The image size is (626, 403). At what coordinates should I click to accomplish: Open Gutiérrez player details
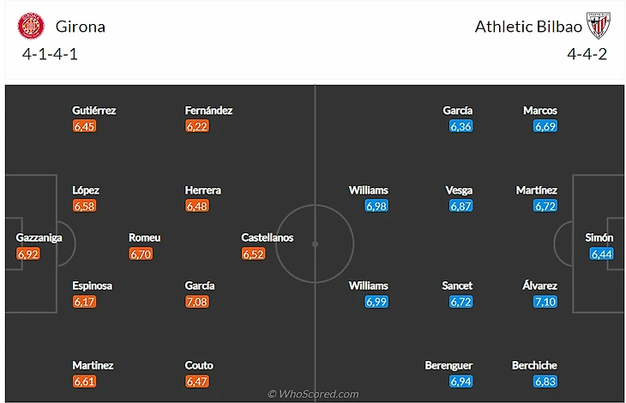[94, 111]
